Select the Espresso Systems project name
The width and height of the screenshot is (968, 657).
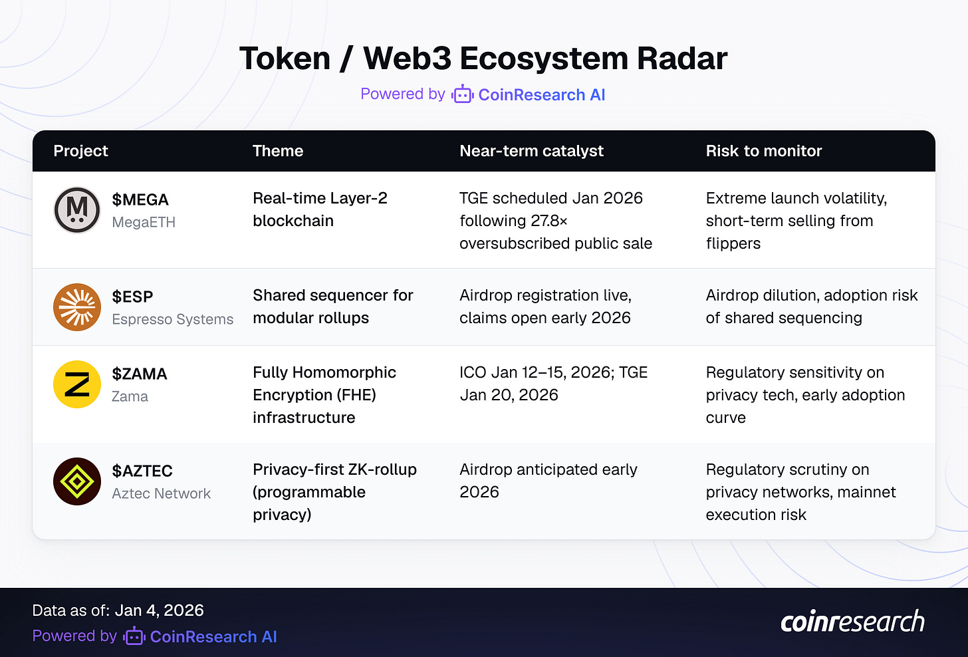tap(173, 319)
